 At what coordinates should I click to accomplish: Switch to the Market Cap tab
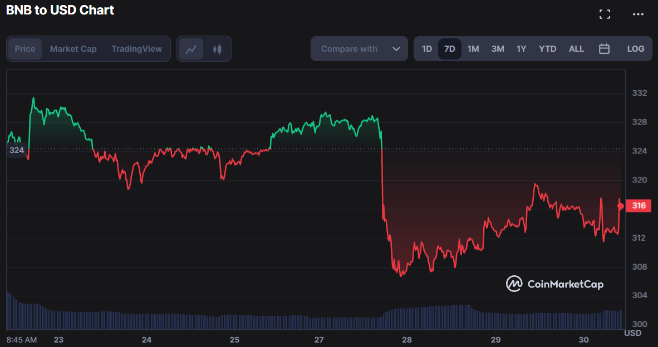coord(73,48)
